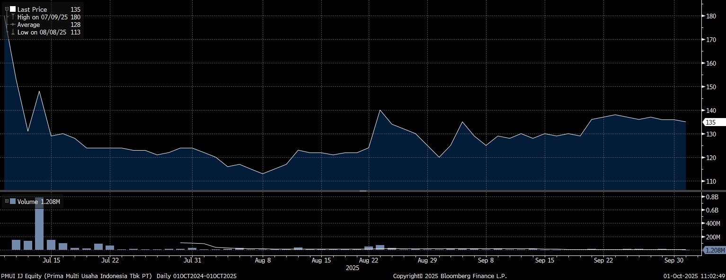726x280 pixels.
Task: Click the Average legend row text
Action: click(28, 25)
